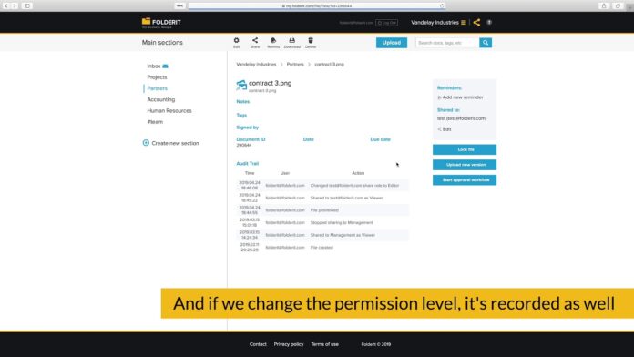Click the File created audit entry

pyautogui.click(x=322, y=248)
